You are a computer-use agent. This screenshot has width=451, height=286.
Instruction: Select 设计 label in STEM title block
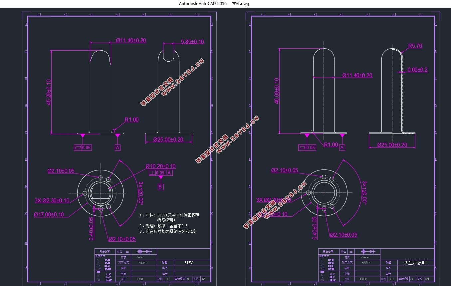click(x=123, y=279)
